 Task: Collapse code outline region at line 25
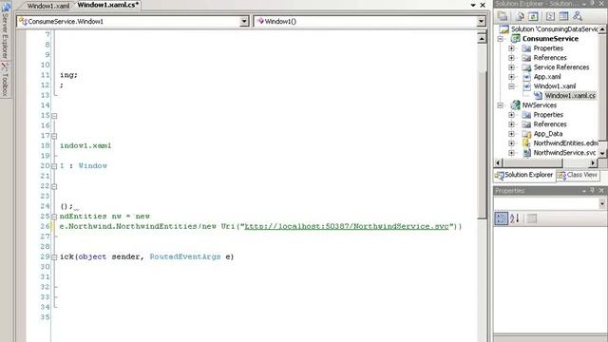[54, 217]
